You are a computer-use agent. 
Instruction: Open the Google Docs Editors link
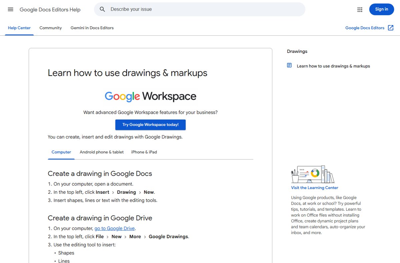point(365,28)
